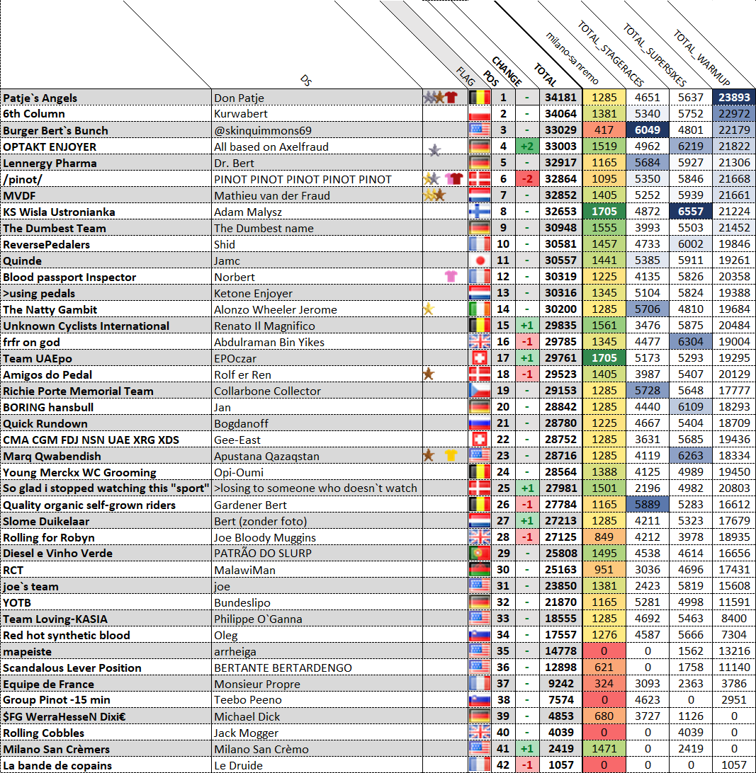
Task: Click DS name 'Collarbone Collector'
Action: [267, 391]
